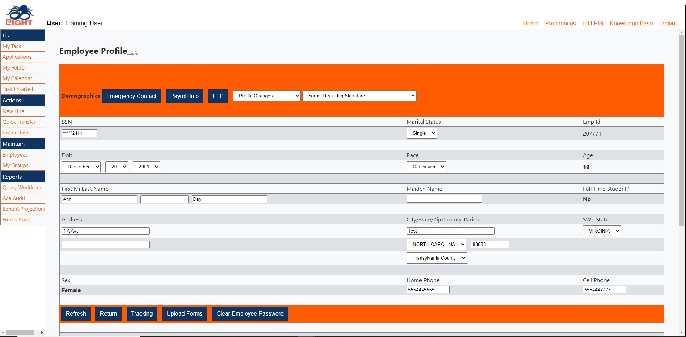The width and height of the screenshot is (686, 337).
Task: Expand the Transylvania County dropdown
Action: click(436, 258)
